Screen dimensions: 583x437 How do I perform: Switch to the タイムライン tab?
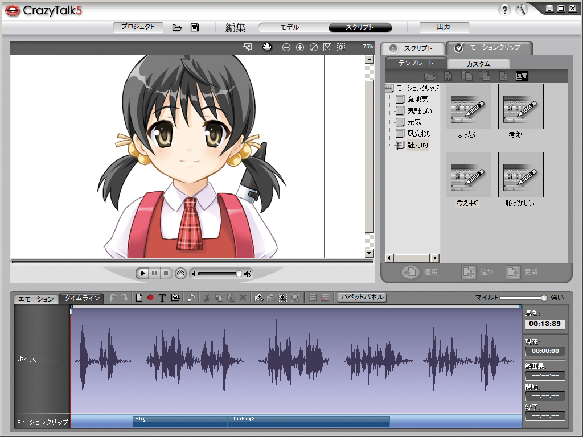pos(82,298)
